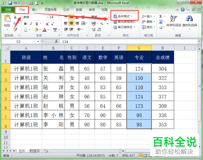Click the Cut scissors icon
The image size is (203, 160).
15,17
